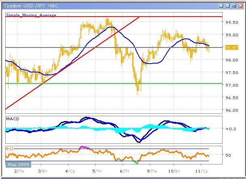Click the 97.00 price level on axis
The height and width of the screenshot is (179, 246).
tap(232, 85)
